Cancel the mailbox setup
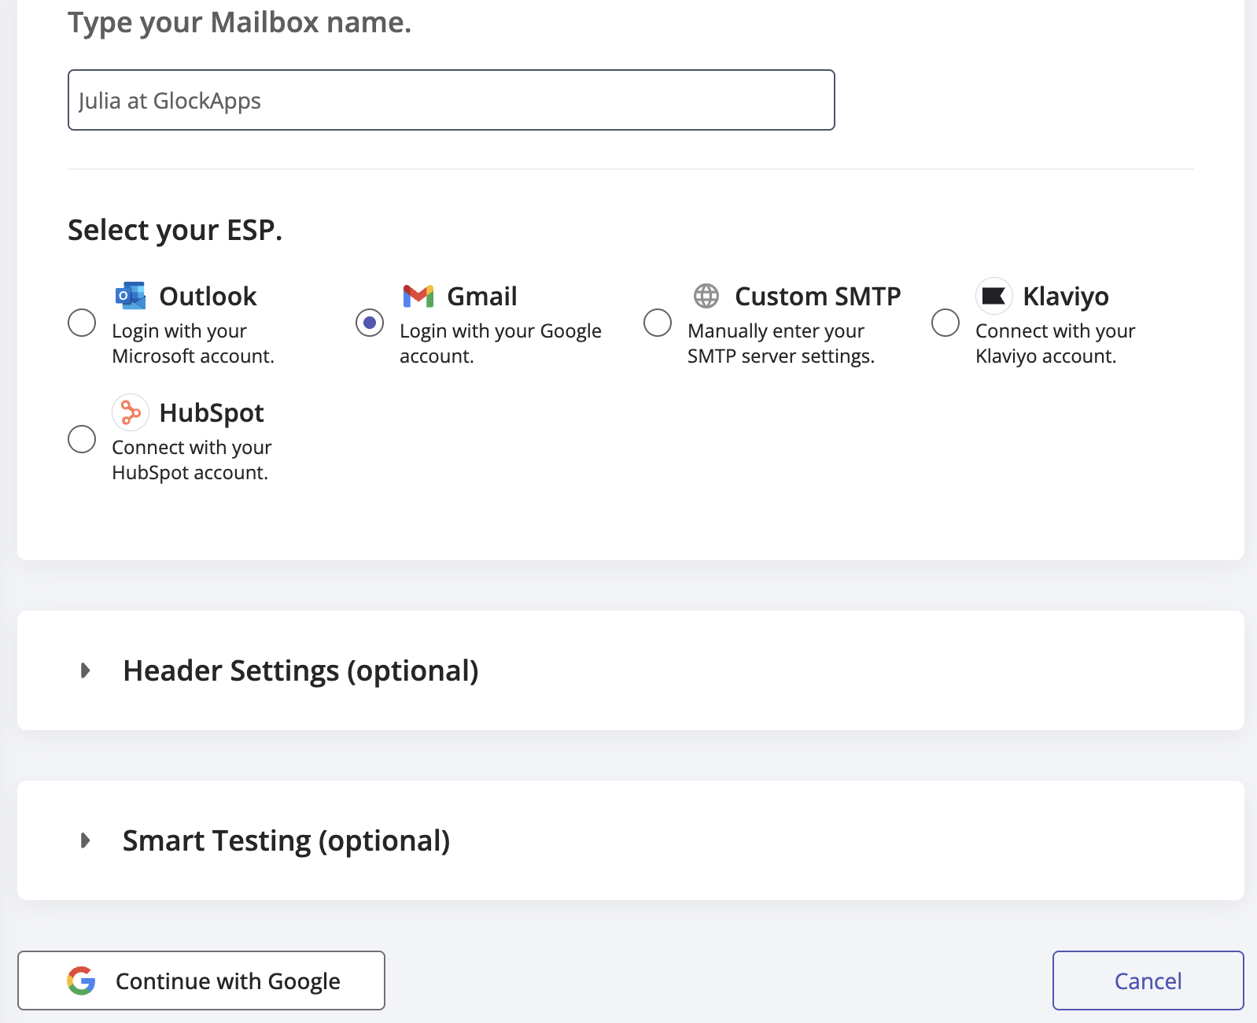The height and width of the screenshot is (1023, 1257). click(1148, 981)
